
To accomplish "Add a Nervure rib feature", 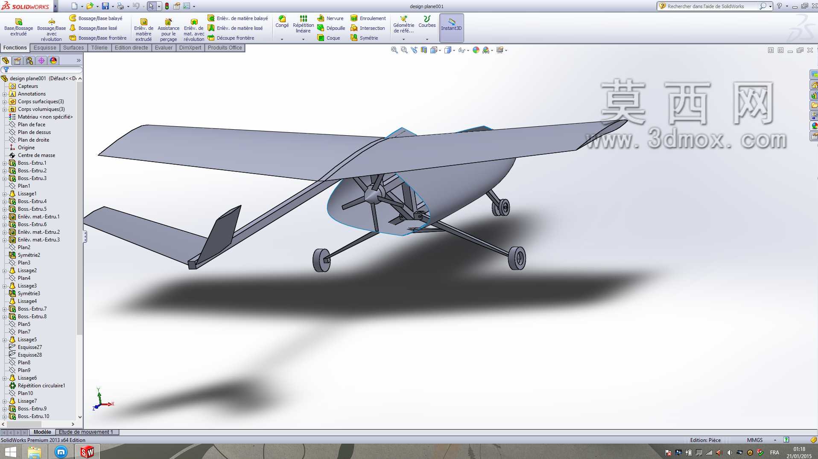I will [x=330, y=18].
